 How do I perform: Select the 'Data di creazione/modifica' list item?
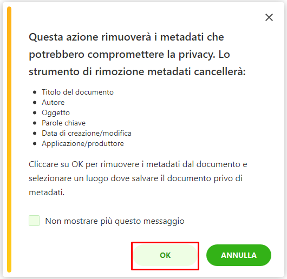tap(87, 133)
